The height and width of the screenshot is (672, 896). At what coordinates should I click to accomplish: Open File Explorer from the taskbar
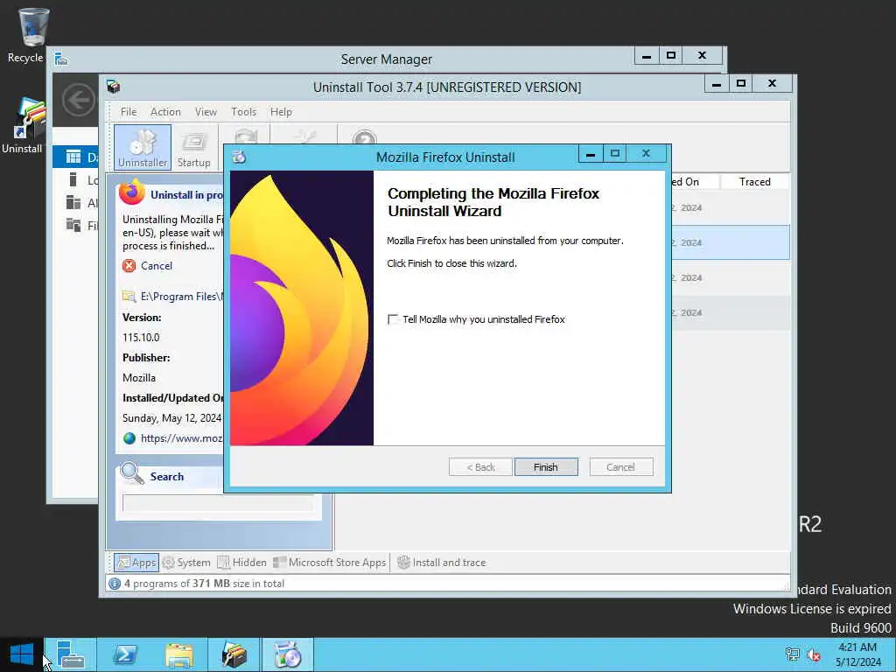coord(179,654)
